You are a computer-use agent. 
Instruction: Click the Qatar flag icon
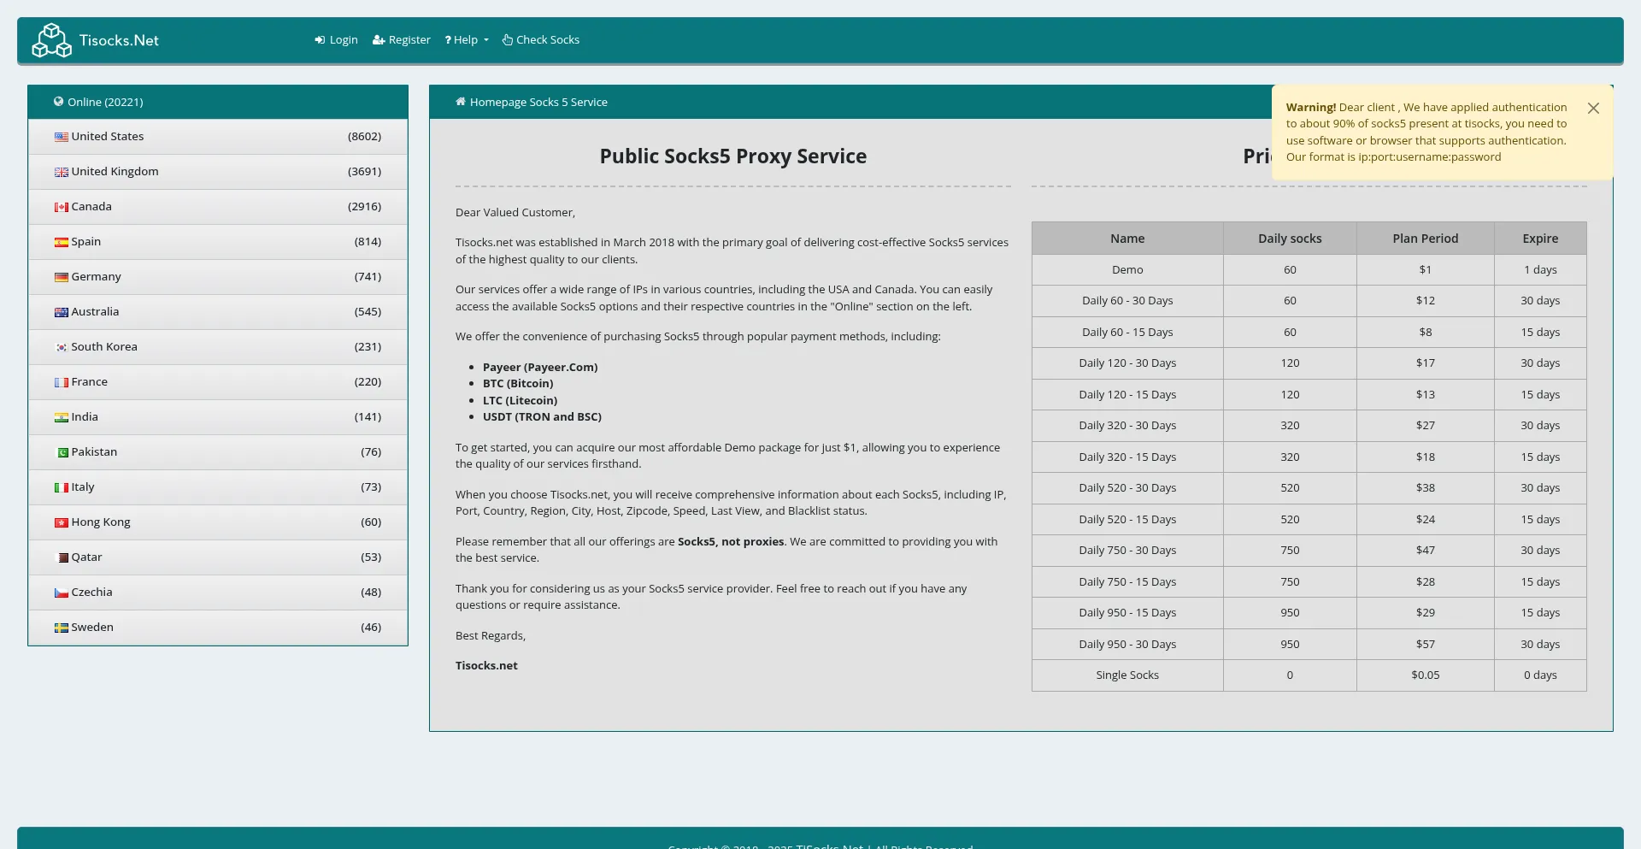62,557
